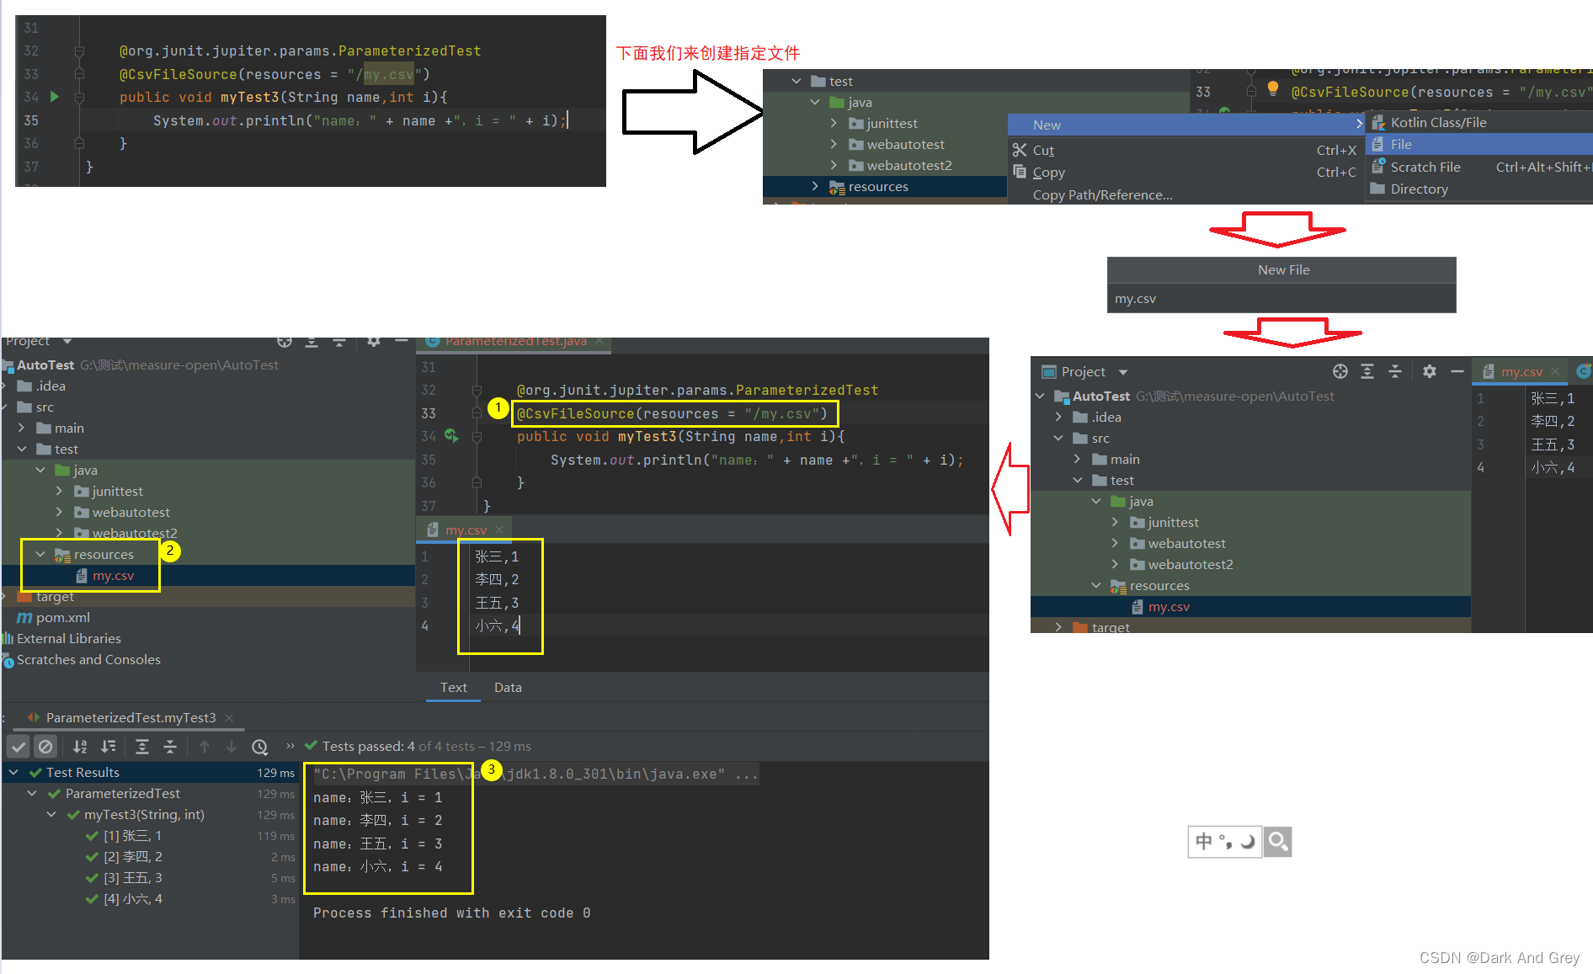The image size is (1593, 974).
Task: Collapse the AutoTest root in lower-right Project tree
Action: click(1041, 396)
